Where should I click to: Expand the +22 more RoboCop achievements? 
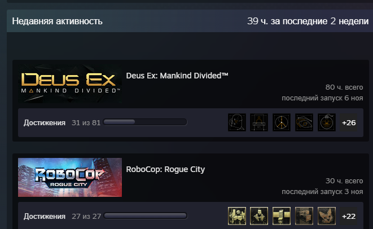tap(349, 216)
